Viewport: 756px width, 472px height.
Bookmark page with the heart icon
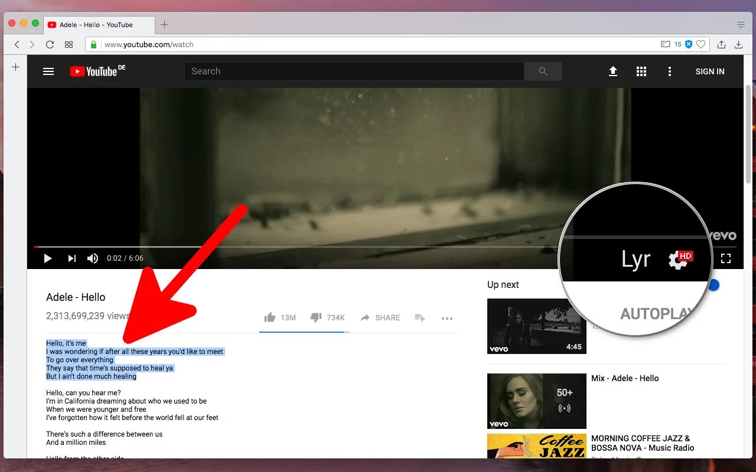701,44
